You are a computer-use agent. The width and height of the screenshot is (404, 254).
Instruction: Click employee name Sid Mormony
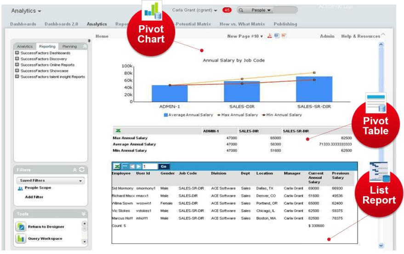tap(123, 188)
